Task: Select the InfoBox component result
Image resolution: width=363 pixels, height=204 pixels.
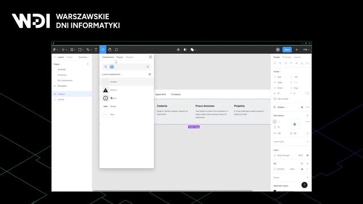Action: click(126, 82)
